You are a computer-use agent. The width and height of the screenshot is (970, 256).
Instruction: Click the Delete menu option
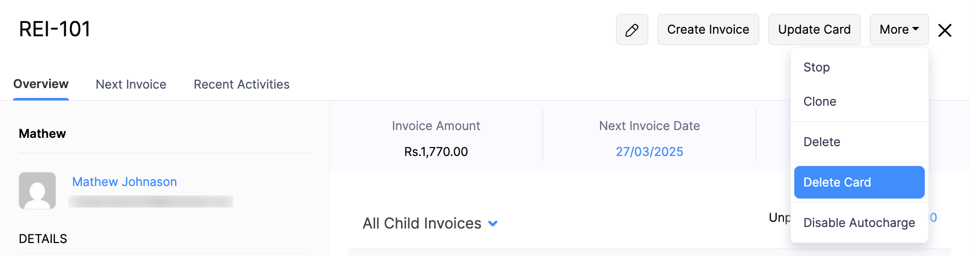(x=822, y=142)
